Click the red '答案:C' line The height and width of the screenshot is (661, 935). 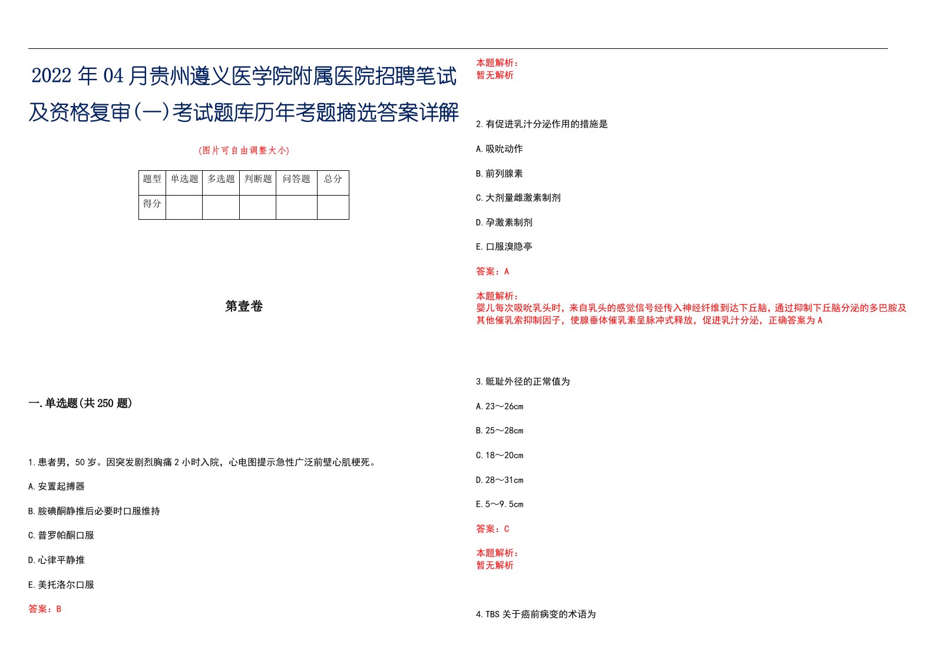click(493, 529)
